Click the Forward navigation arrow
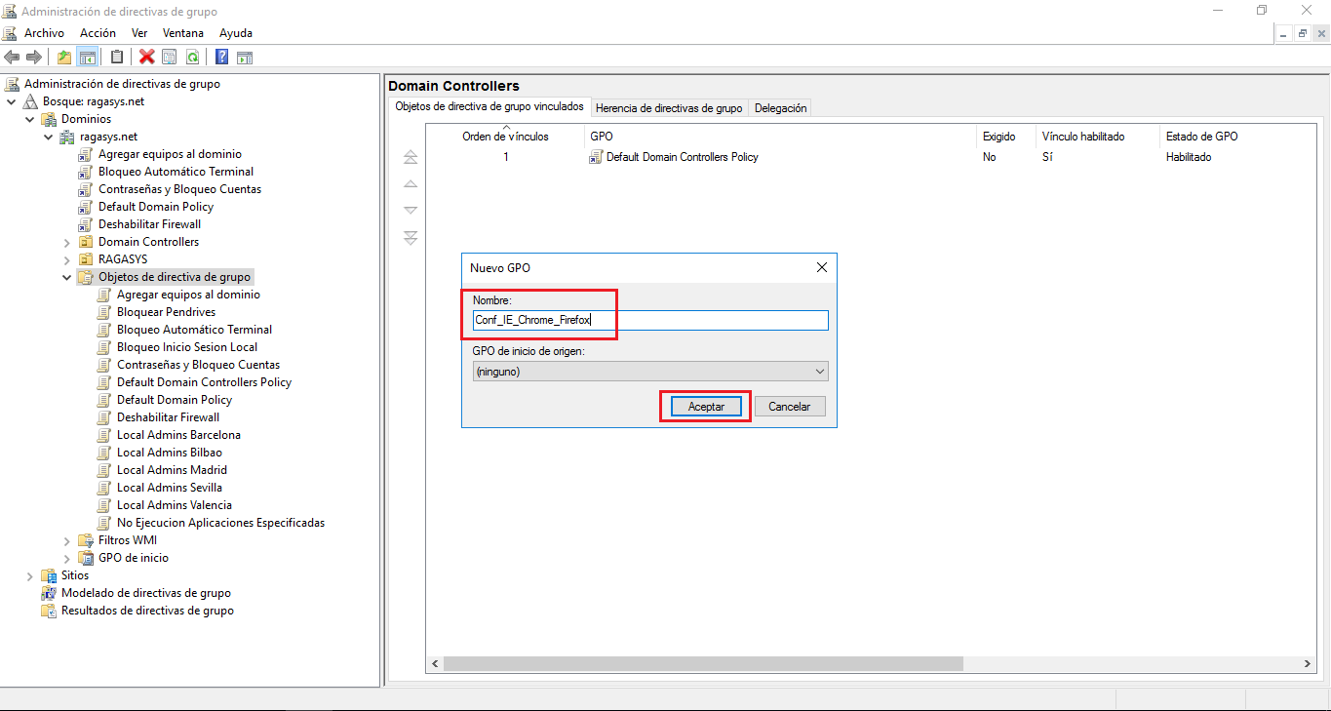Image resolution: width=1331 pixels, height=711 pixels. click(33, 56)
